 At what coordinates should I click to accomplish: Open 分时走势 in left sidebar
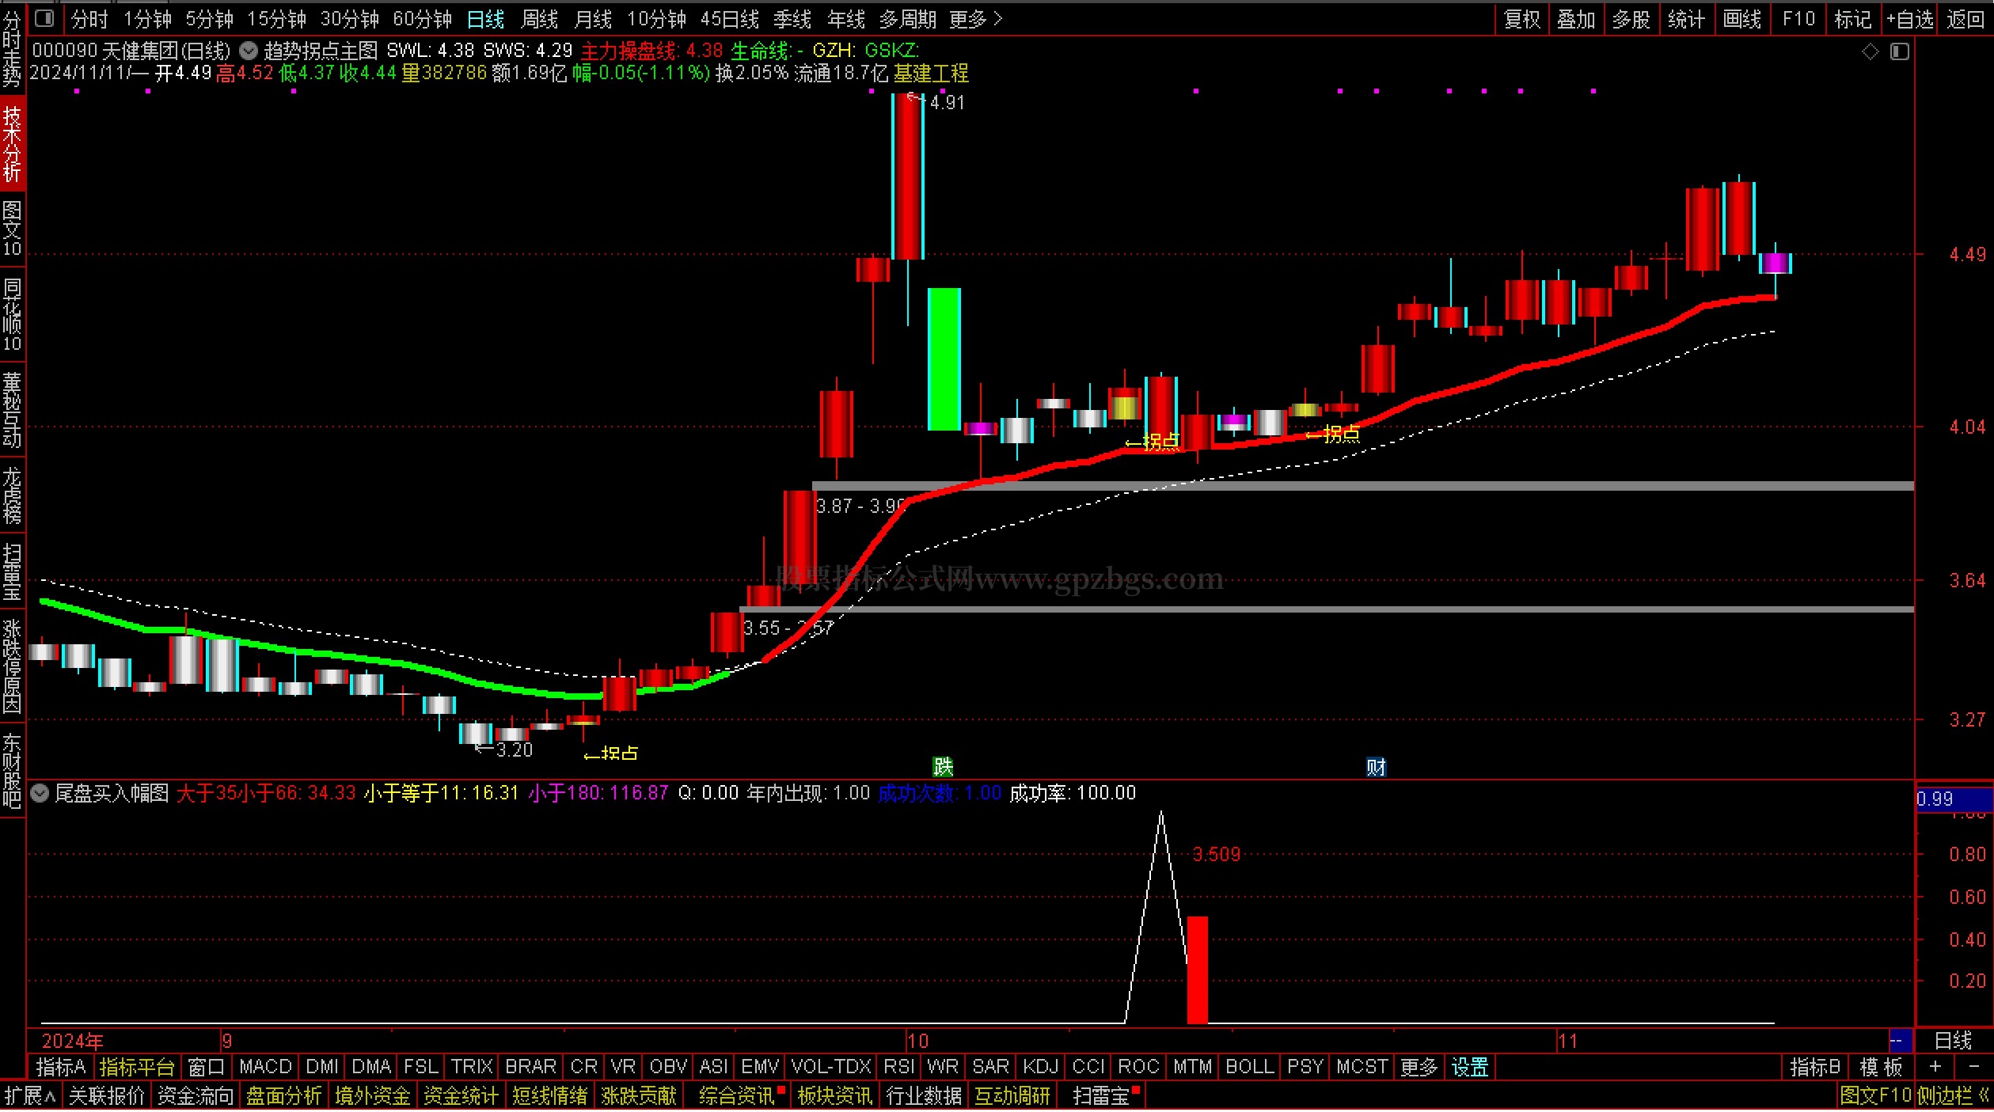coord(12,48)
